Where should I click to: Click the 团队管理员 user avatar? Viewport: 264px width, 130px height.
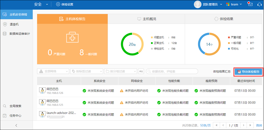point(197,4)
